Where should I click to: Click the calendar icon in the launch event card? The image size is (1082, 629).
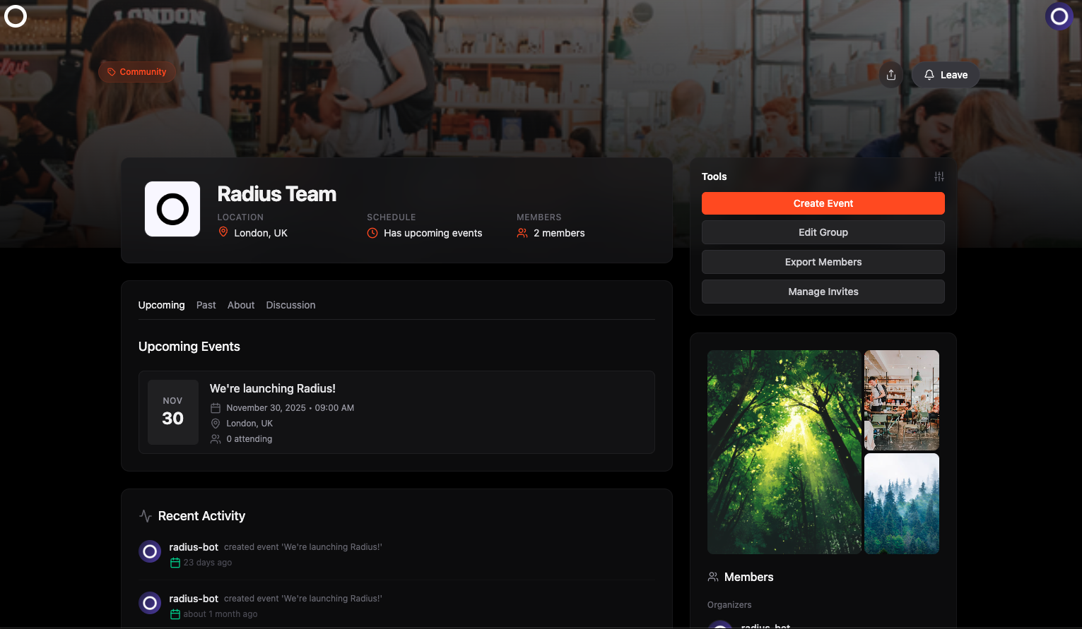(x=216, y=407)
